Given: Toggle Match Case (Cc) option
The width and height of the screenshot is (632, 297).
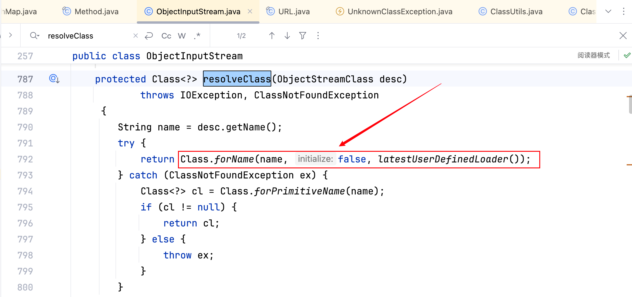Looking at the screenshot, I should [x=166, y=36].
